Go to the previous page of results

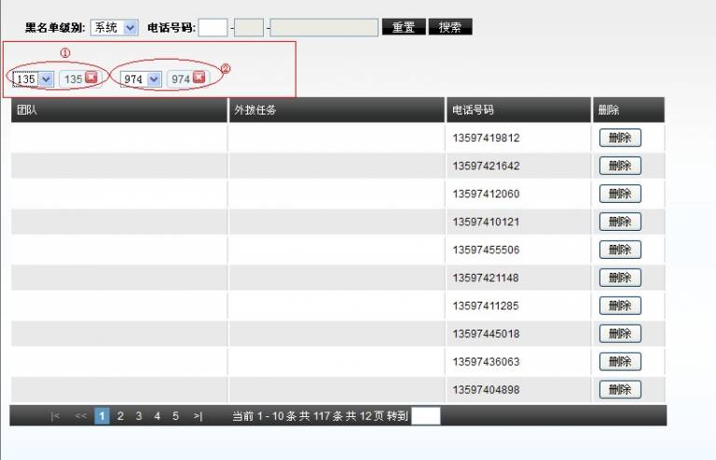pos(80,416)
